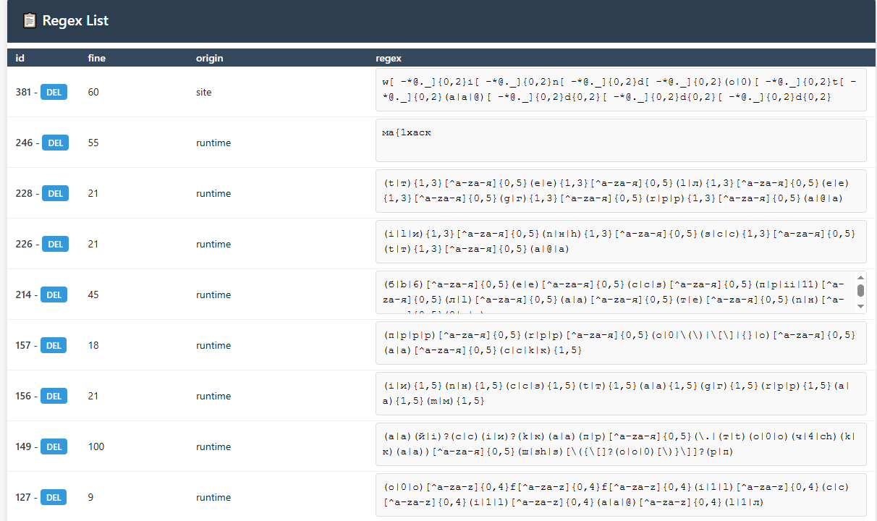The height and width of the screenshot is (521, 877).
Task: Select fine value 45 in row 214
Action: [x=93, y=295]
